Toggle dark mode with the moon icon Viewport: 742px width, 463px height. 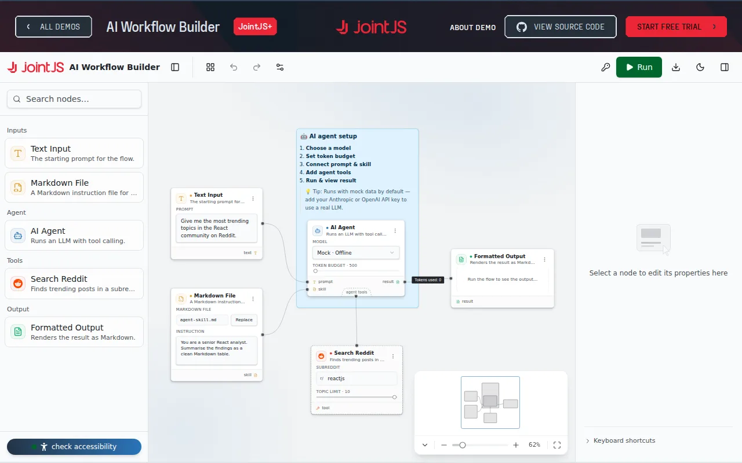pos(700,67)
